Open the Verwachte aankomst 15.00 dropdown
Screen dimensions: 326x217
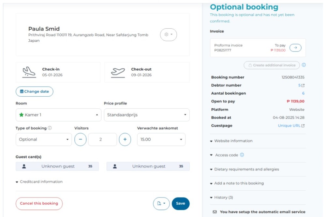(x=161, y=140)
